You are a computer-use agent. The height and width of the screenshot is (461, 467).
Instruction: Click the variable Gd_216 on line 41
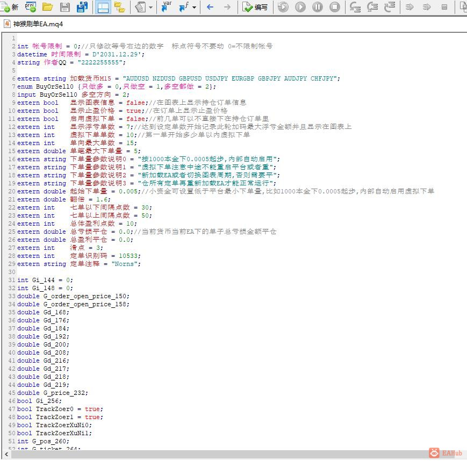click(55, 361)
